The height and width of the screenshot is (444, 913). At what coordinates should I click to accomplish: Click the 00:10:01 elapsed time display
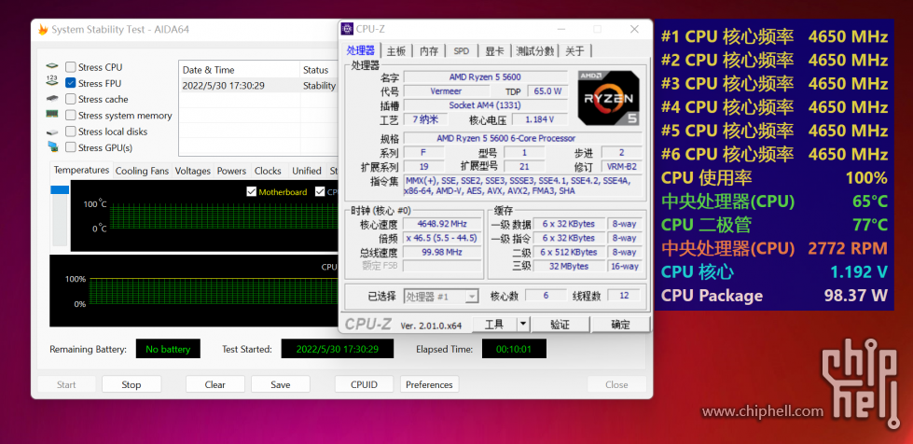point(514,349)
